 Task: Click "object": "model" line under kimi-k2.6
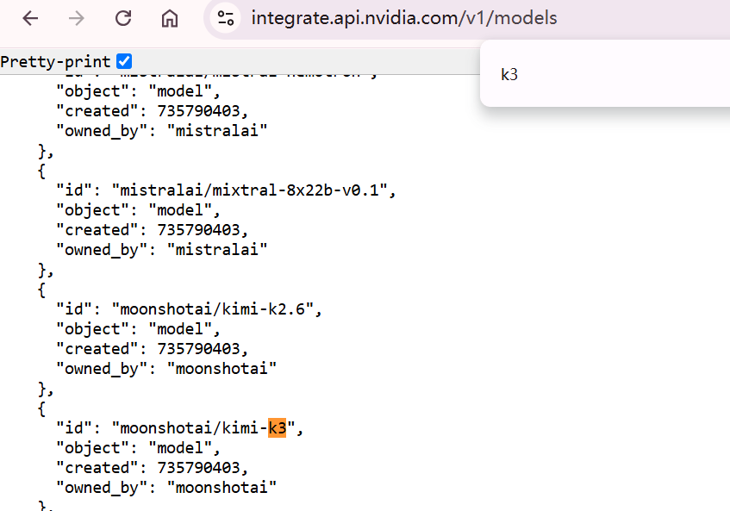click(138, 329)
